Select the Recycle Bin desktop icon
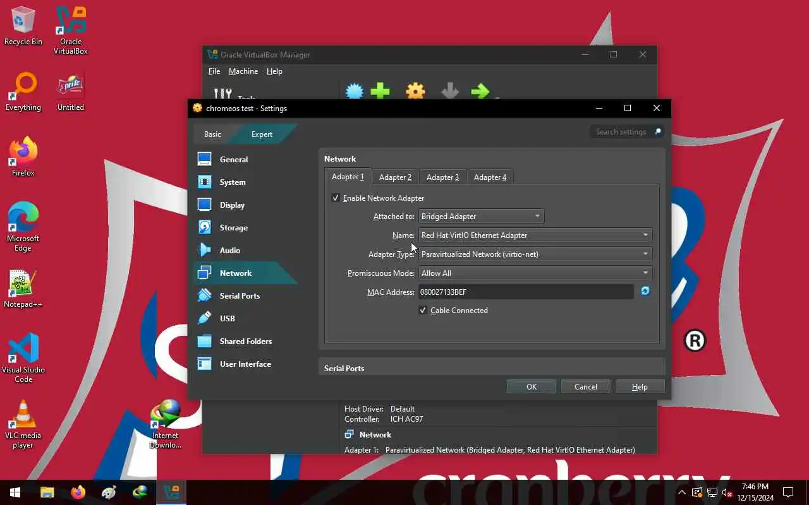Viewport: 809px width, 505px height. pyautogui.click(x=23, y=26)
